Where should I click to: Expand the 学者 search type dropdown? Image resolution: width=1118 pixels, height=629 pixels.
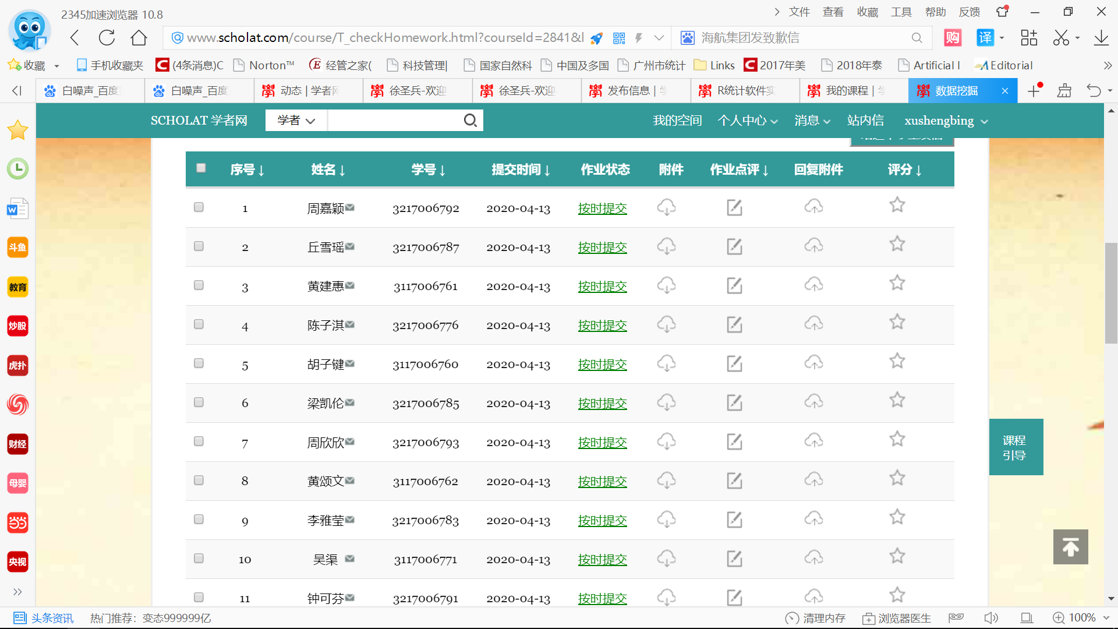click(x=296, y=121)
